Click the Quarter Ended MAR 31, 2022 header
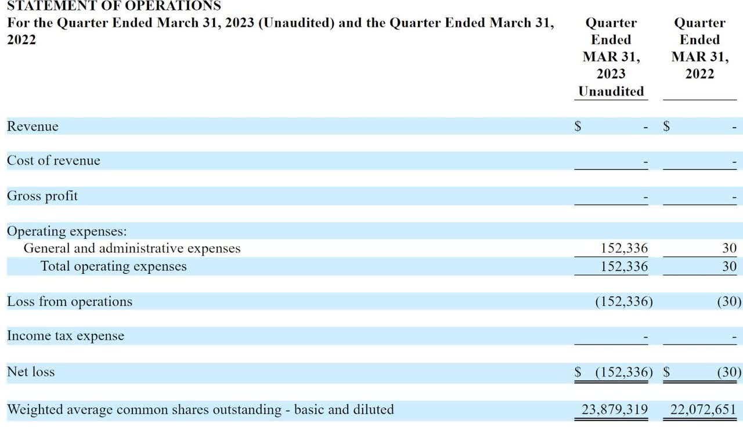This screenshot has width=743, height=427. [x=700, y=48]
